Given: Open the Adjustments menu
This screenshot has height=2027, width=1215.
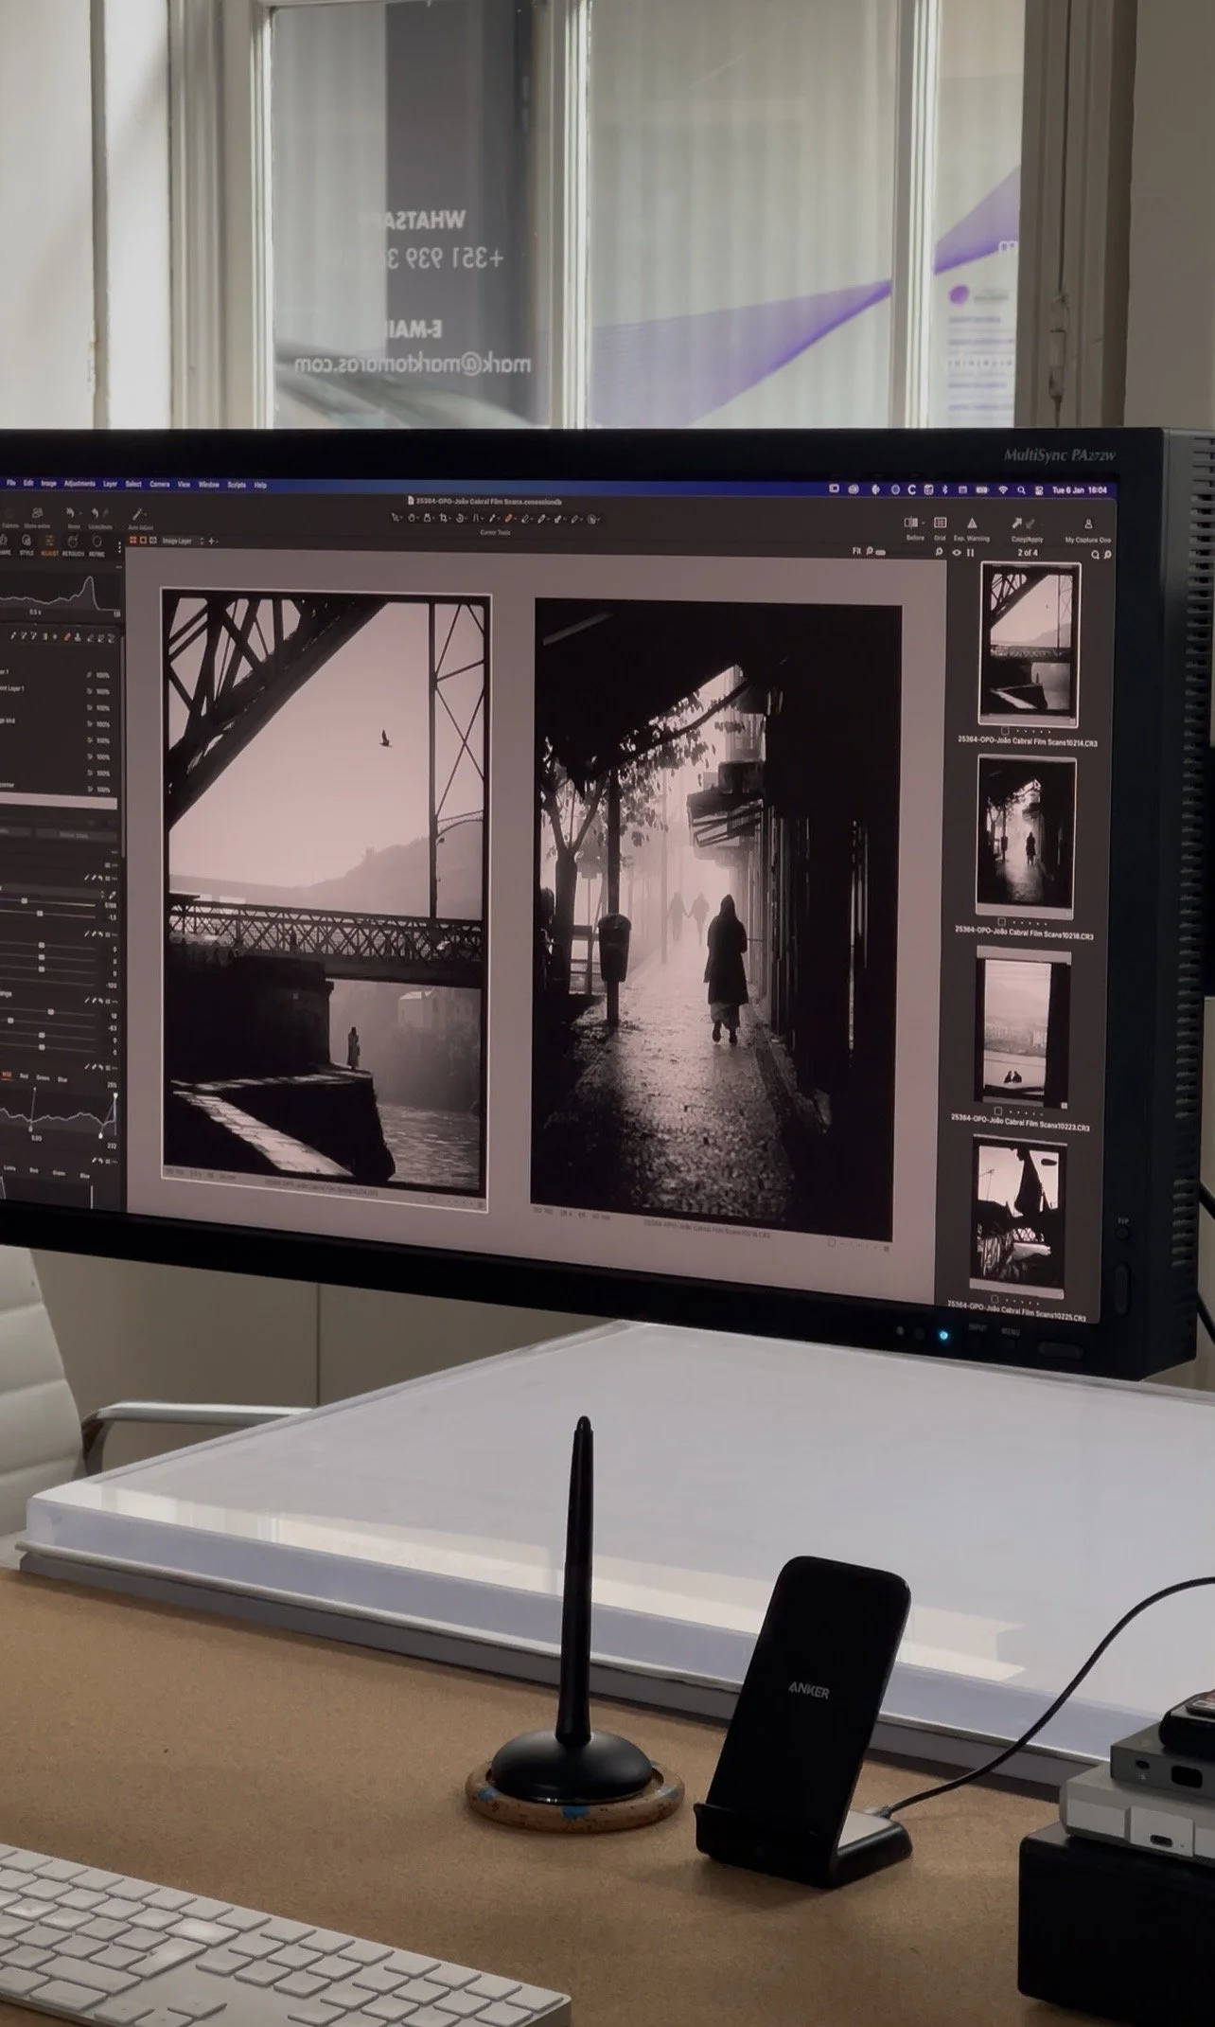Looking at the screenshot, I should click(x=79, y=484).
